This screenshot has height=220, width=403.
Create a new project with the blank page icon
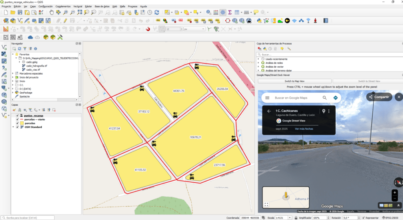(6, 12)
